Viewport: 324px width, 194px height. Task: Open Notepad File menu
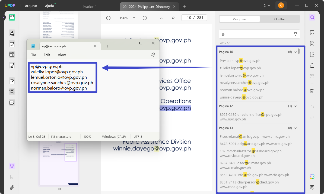pos(33,55)
